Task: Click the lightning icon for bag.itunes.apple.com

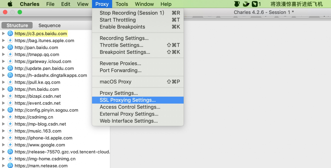Action: [10, 40]
